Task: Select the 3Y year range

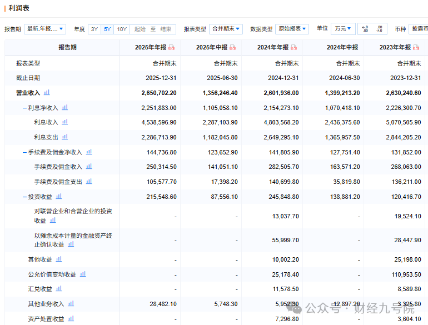Action: tap(94, 29)
